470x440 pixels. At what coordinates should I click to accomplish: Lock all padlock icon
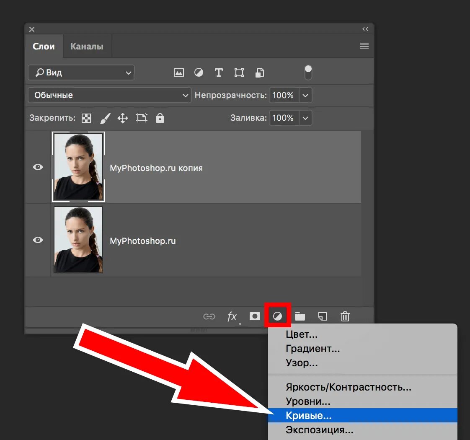tap(160, 118)
